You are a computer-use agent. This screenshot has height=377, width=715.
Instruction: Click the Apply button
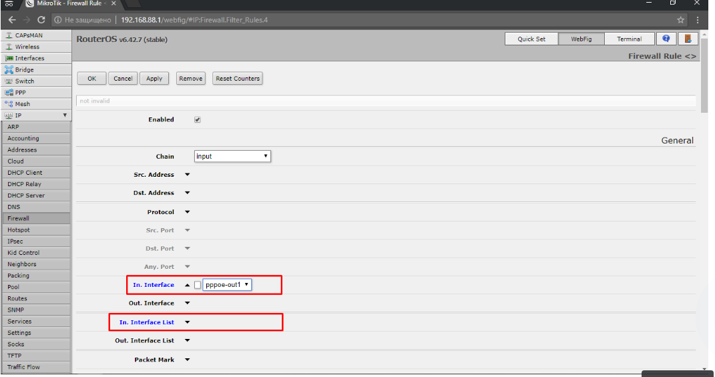[x=154, y=79]
